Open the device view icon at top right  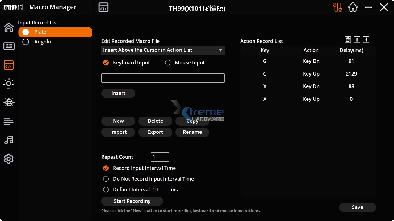pyautogui.click(x=337, y=7)
